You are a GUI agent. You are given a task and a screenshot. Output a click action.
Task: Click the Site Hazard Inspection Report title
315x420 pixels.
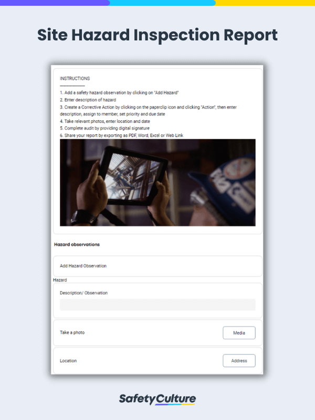157,35
